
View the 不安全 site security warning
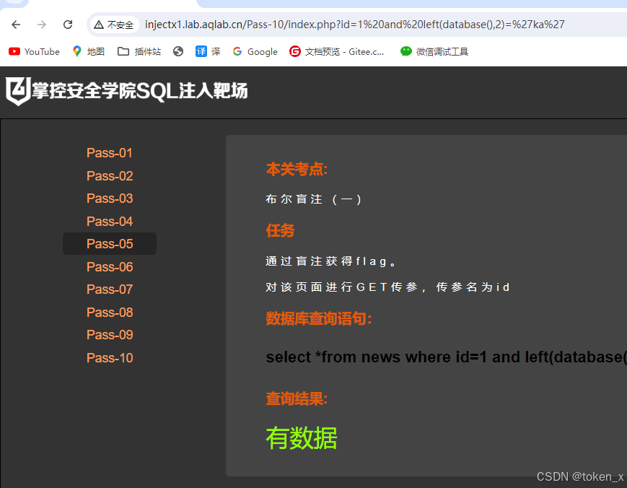(x=113, y=25)
